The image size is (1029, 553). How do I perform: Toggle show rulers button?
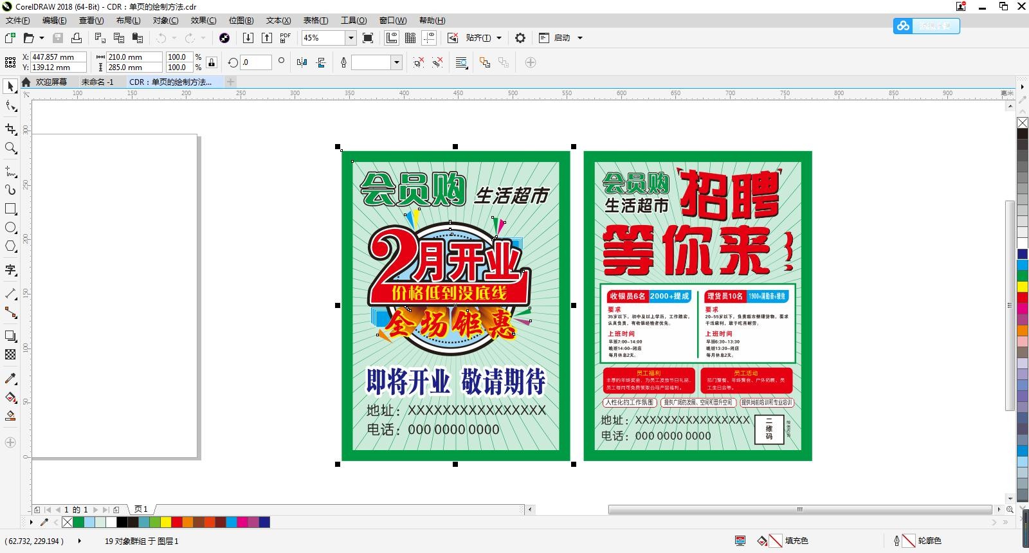click(391, 38)
